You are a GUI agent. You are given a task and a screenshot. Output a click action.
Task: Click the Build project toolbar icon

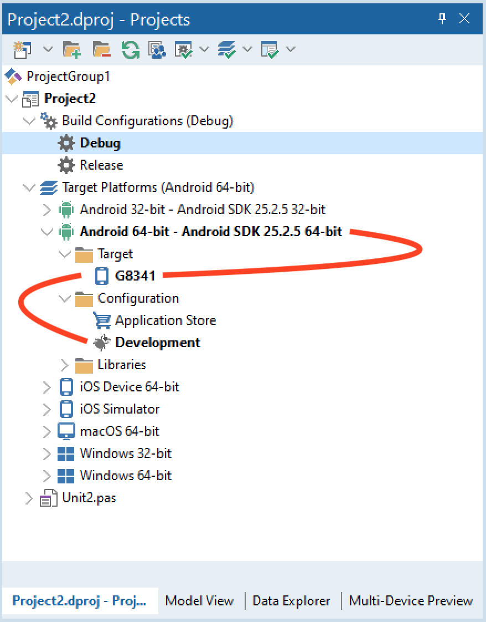pos(184,49)
